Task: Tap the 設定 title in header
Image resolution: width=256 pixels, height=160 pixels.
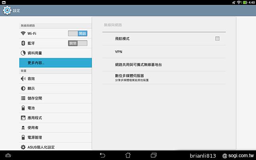Action: click(x=16, y=11)
